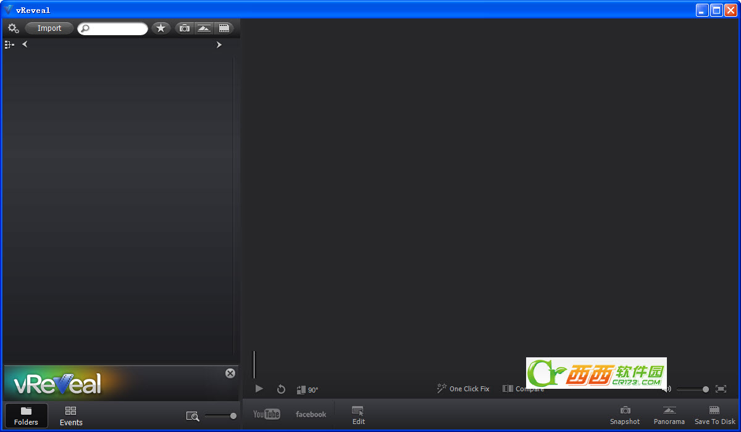Viewport: 741px width, 432px height.
Task: Go forward with the right arrow
Action: pyautogui.click(x=219, y=44)
